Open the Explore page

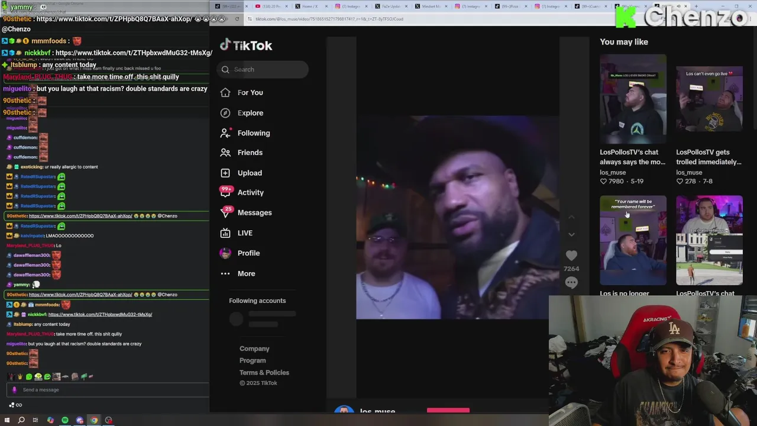[242, 113]
